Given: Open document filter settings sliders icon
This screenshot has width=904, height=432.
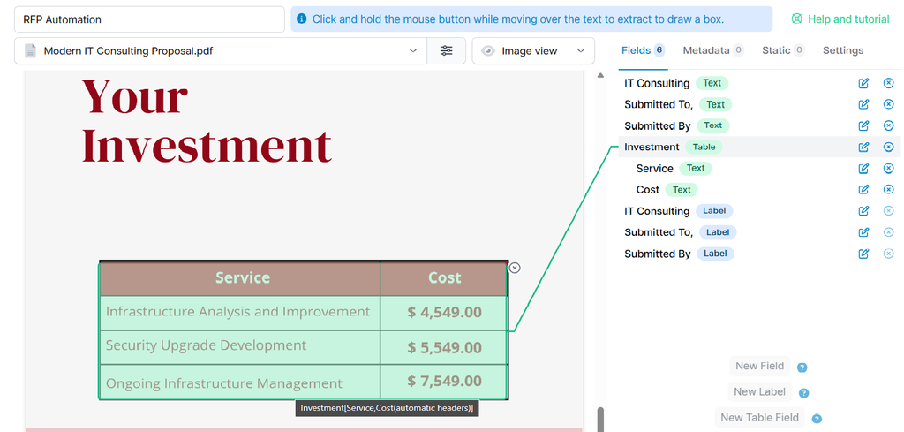Looking at the screenshot, I should (446, 50).
